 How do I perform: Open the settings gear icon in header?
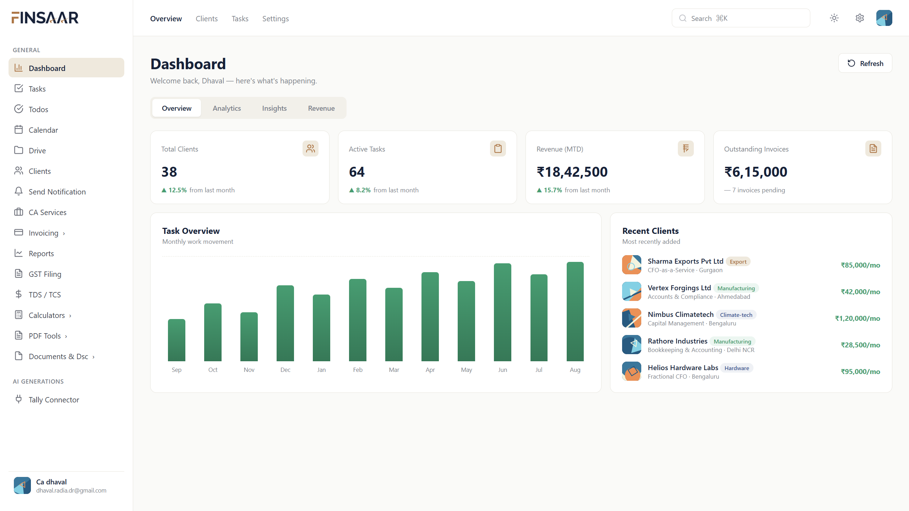click(859, 18)
